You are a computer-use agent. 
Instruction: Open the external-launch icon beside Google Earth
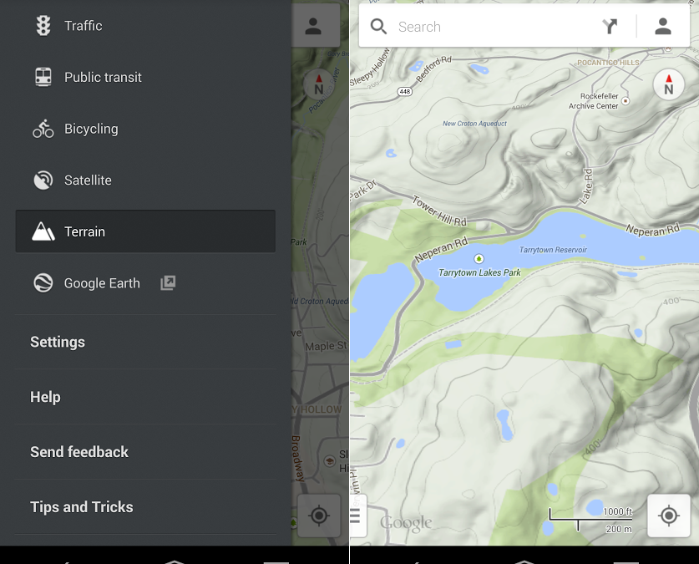click(168, 283)
